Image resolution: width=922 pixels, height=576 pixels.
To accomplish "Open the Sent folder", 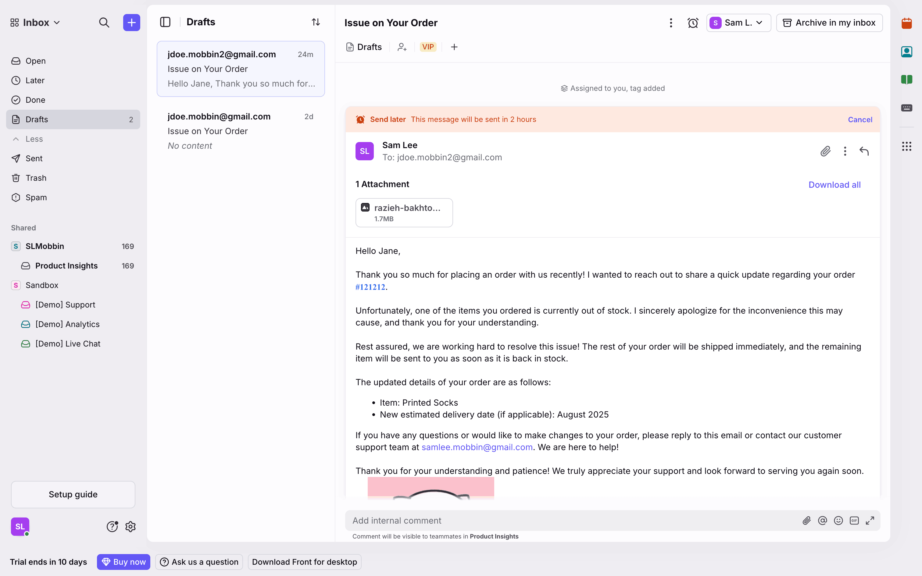I will click(x=34, y=158).
